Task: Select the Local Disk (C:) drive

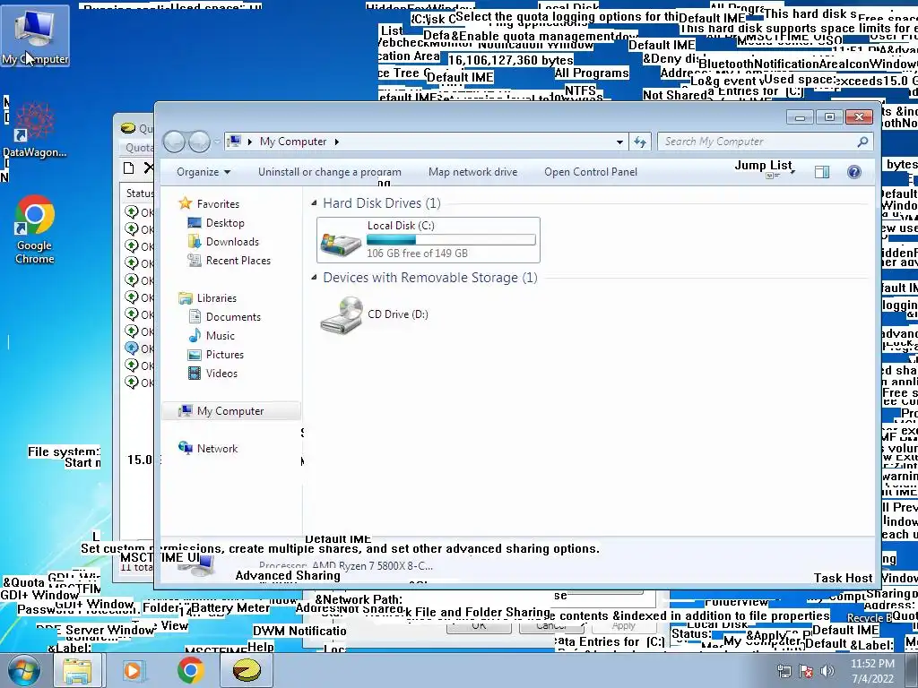Action: point(428,240)
